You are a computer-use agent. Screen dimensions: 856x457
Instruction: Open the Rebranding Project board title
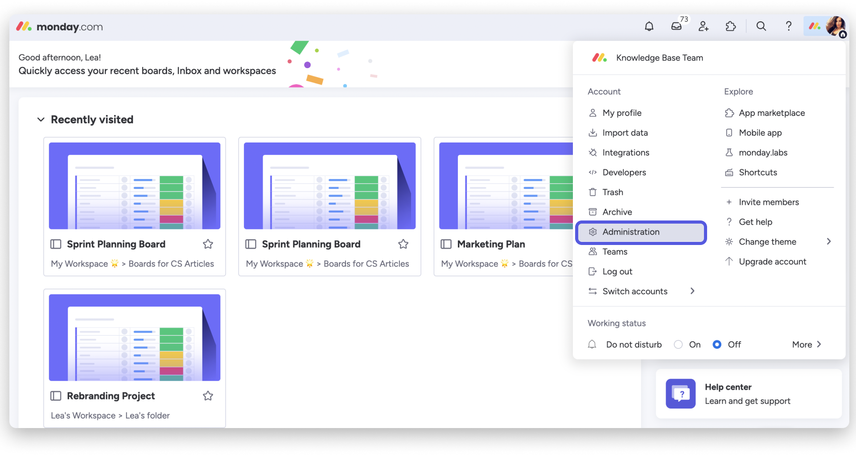point(111,396)
